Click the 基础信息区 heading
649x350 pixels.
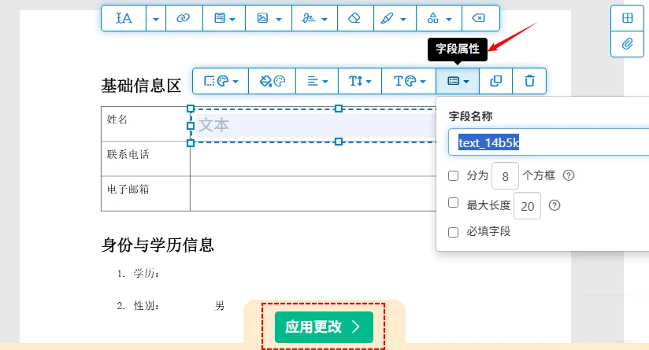(141, 86)
